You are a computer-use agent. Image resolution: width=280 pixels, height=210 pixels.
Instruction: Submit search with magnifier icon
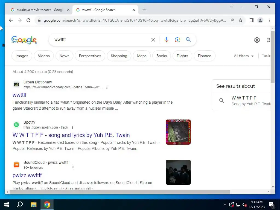pyautogui.click(x=188, y=40)
